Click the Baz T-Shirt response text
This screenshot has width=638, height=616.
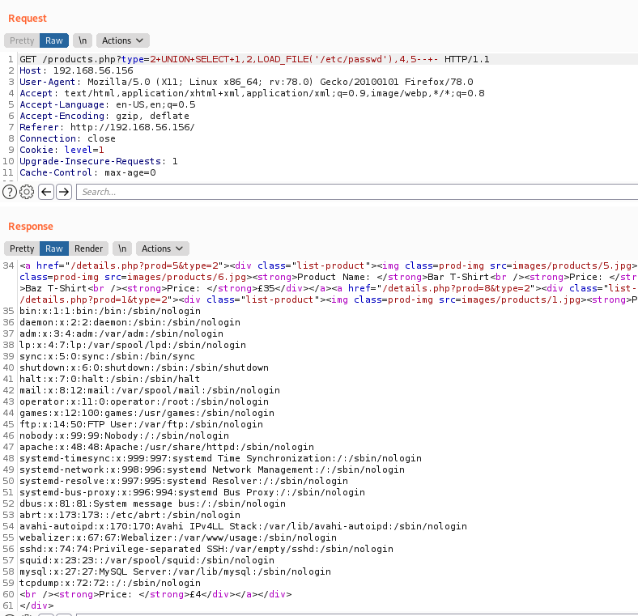56,288
